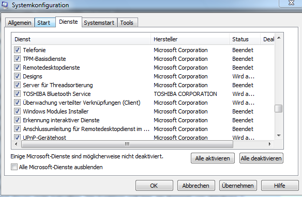
Task: Select the TOSHIBA Bluetooth Service name
Action: click(x=57, y=94)
